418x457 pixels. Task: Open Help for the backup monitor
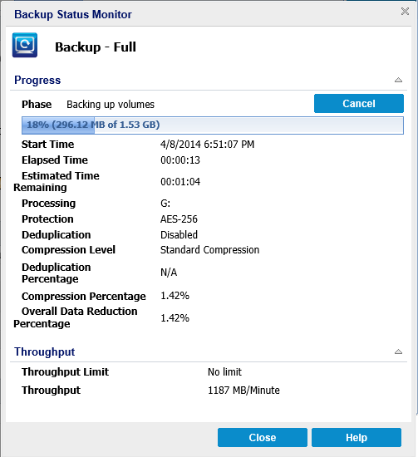coord(357,437)
